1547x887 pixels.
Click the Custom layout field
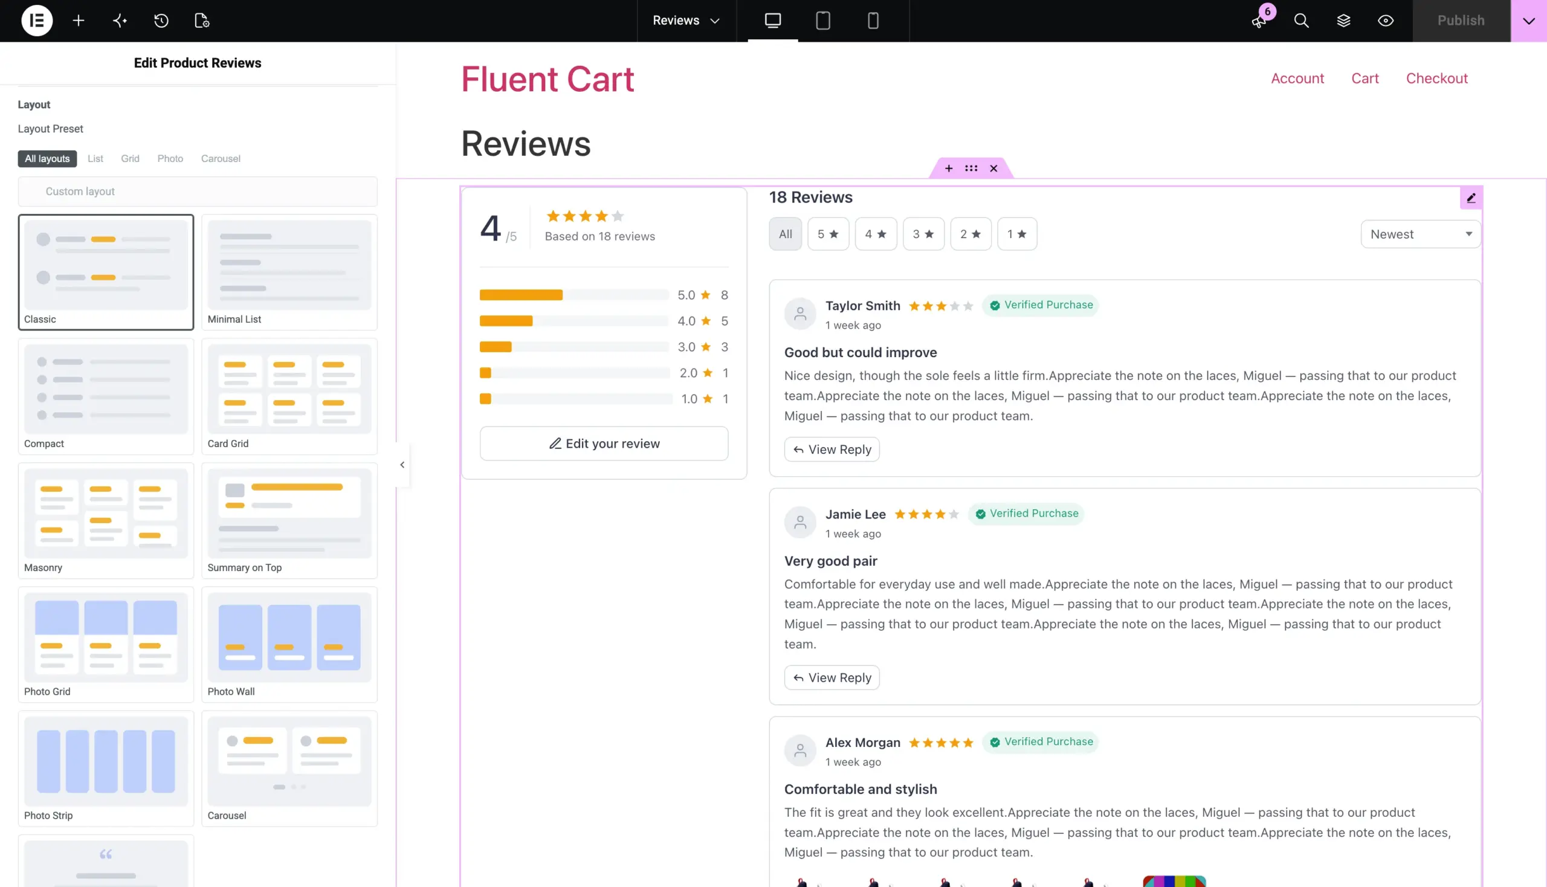click(198, 192)
